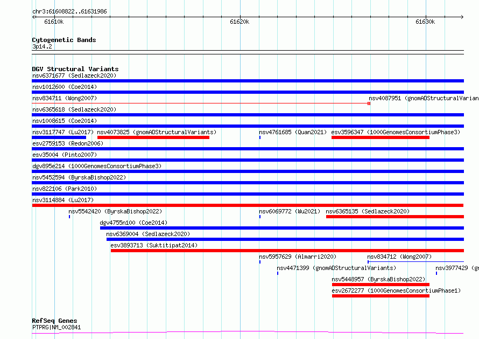Screen dimensions: 479x339
Task: Click the 61630k ruler tick label
Action: point(425,22)
